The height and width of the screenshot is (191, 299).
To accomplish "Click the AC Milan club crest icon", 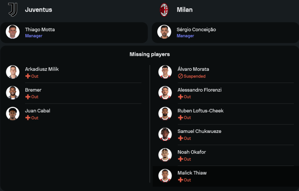I will coord(164,10).
